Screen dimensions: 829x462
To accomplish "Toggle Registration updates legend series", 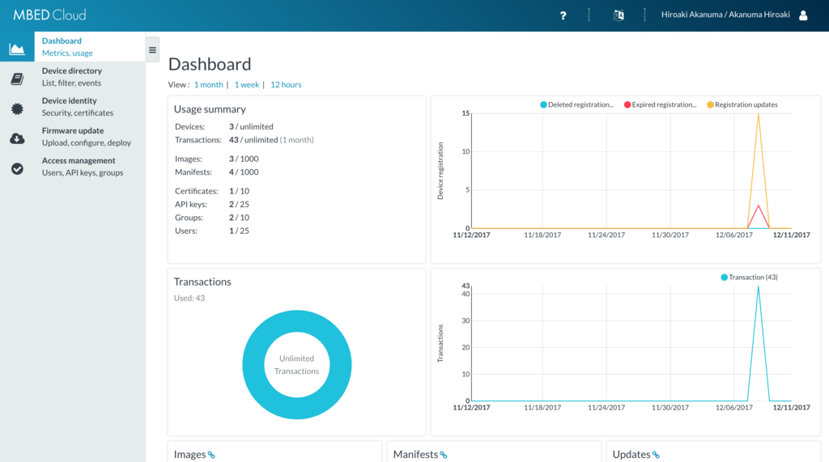I will [742, 104].
